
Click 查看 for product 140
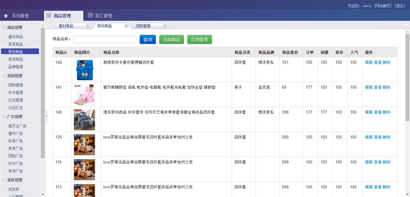click(x=378, y=112)
